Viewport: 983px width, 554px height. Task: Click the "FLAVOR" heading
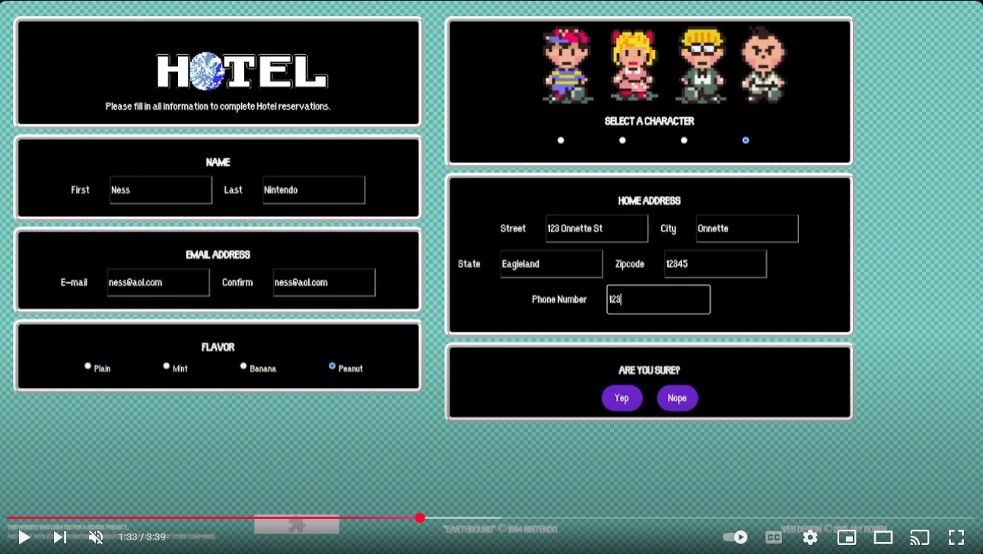[218, 347]
